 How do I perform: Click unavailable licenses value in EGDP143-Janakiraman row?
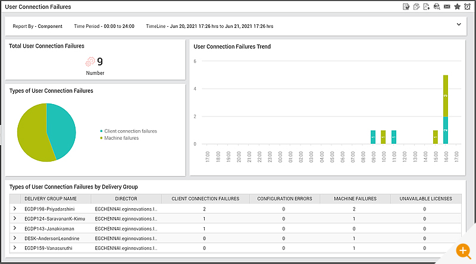point(424,229)
